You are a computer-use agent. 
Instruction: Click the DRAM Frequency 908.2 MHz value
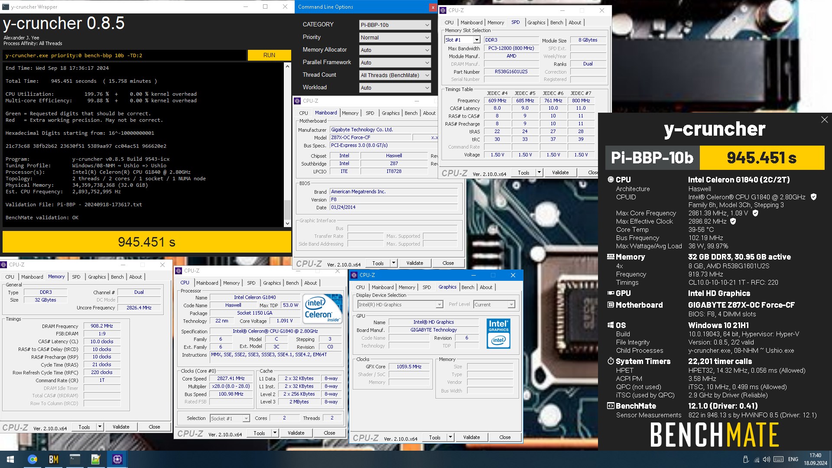pos(102,326)
